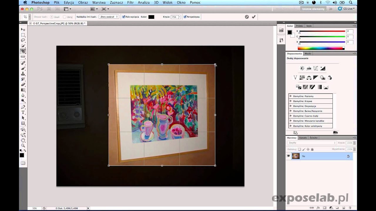The height and width of the screenshot is (211, 376).
Task: Click the toolbox foreground color swatch
Action: point(22,155)
